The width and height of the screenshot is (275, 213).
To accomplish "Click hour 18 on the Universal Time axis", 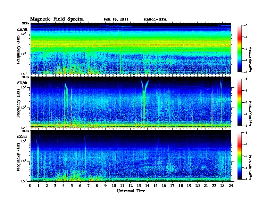I will click(x=181, y=186).
